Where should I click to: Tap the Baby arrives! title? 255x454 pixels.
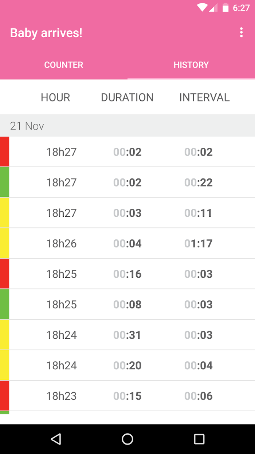pyautogui.click(x=46, y=33)
